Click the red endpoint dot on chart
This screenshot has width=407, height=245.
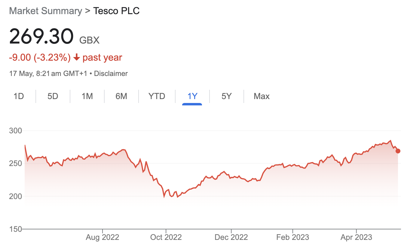click(x=398, y=151)
